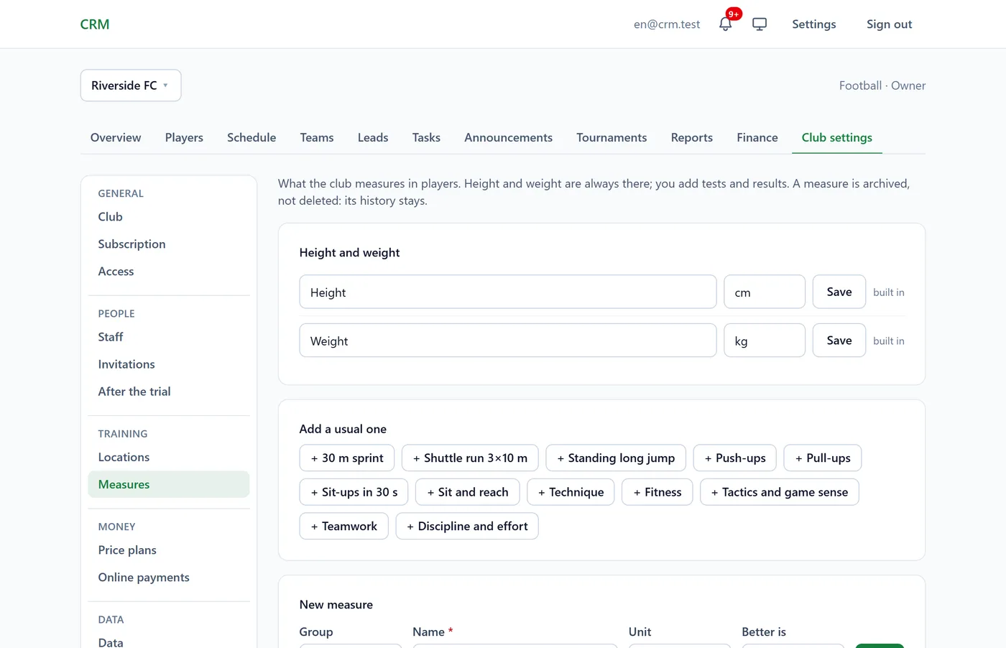Image resolution: width=1006 pixels, height=648 pixels.
Task: Go to the Tournaments tab
Action: [x=612, y=137]
